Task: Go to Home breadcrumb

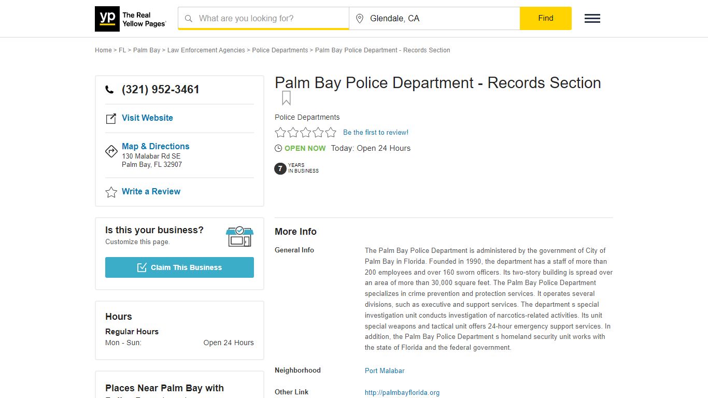Action: (x=103, y=50)
